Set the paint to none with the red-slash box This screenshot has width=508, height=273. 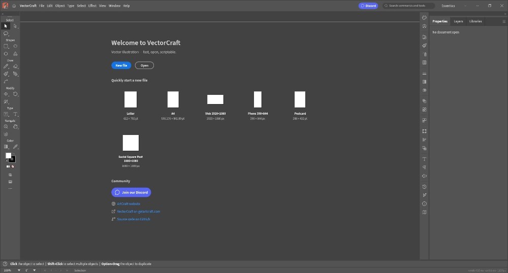(13, 166)
